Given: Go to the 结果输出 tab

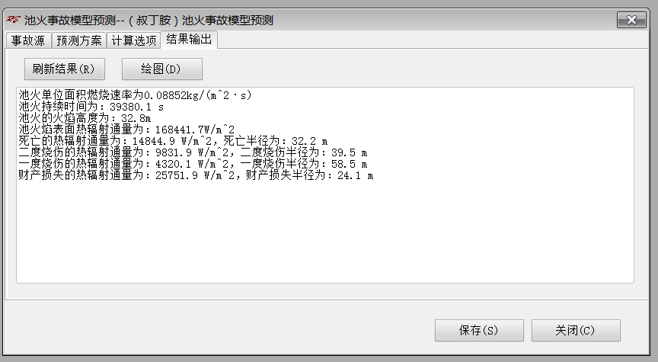Looking at the screenshot, I should 189,40.
